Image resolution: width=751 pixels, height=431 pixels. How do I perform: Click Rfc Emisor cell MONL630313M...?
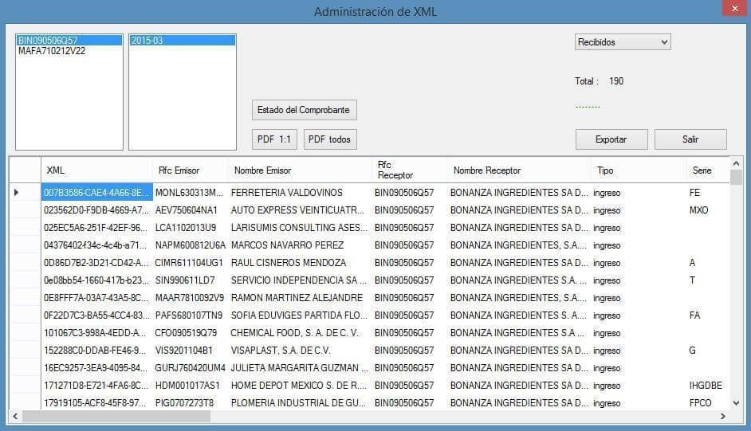191,193
